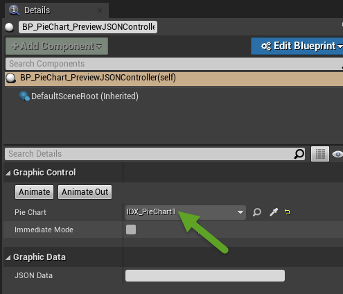The height and width of the screenshot is (294, 343).
Task: Reset Pie Chart to default with yellow arrow
Action: (288, 212)
